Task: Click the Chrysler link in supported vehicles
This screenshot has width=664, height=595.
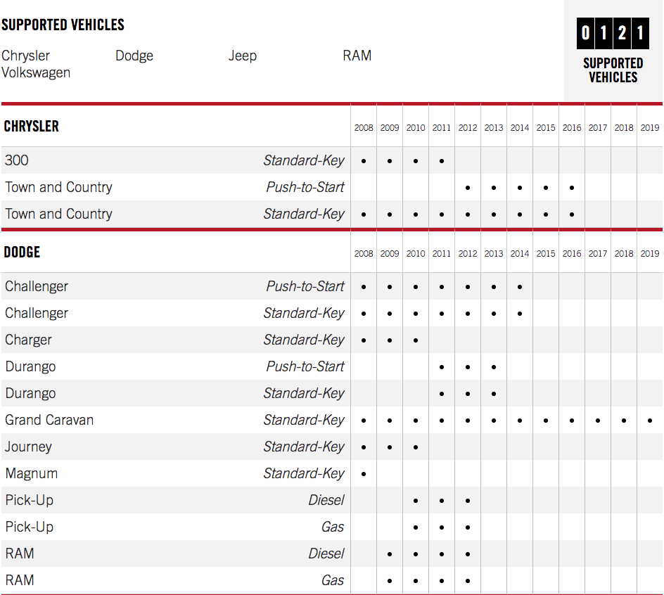Action: 25,56
